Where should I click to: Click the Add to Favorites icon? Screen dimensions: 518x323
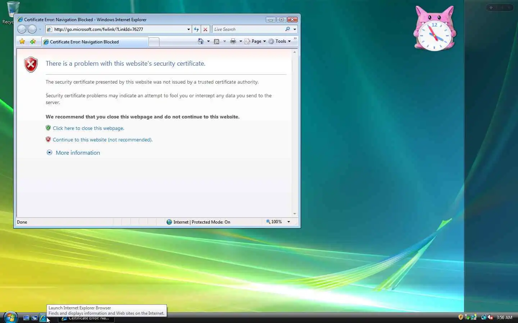[33, 42]
